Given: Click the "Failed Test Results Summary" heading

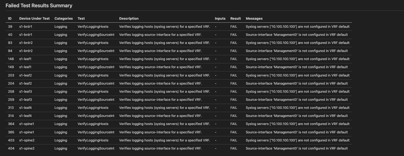Looking at the screenshot, I should [x=39, y=5].
